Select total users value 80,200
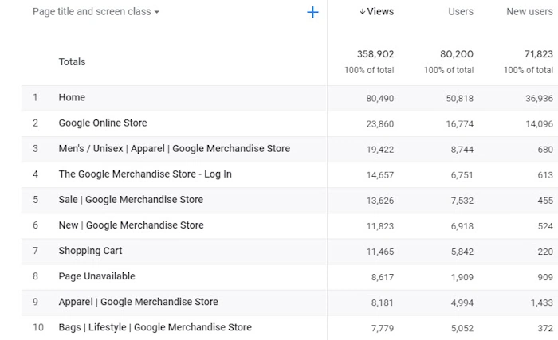The width and height of the screenshot is (558, 340). [457, 54]
